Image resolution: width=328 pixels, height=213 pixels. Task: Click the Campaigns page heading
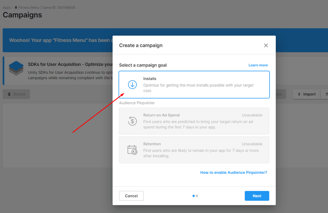point(22,15)
